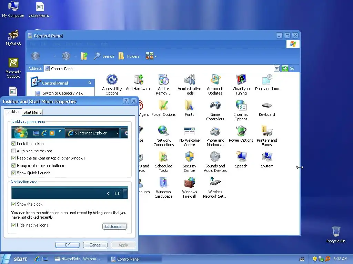Viewport: 353px width, 264px height.
Task: Toggle Group similar taskbar buttons
Action: pyautogui.click(x=13, y=165)
